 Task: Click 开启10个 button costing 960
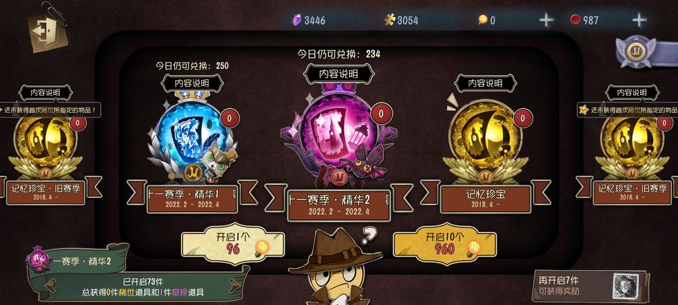444,244
